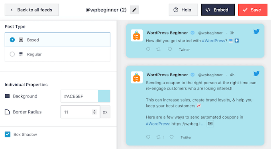The height and width of the screenshot is (149, 271).
Task: Click the 4h timestamp
Action: click(x=232, y=75)
